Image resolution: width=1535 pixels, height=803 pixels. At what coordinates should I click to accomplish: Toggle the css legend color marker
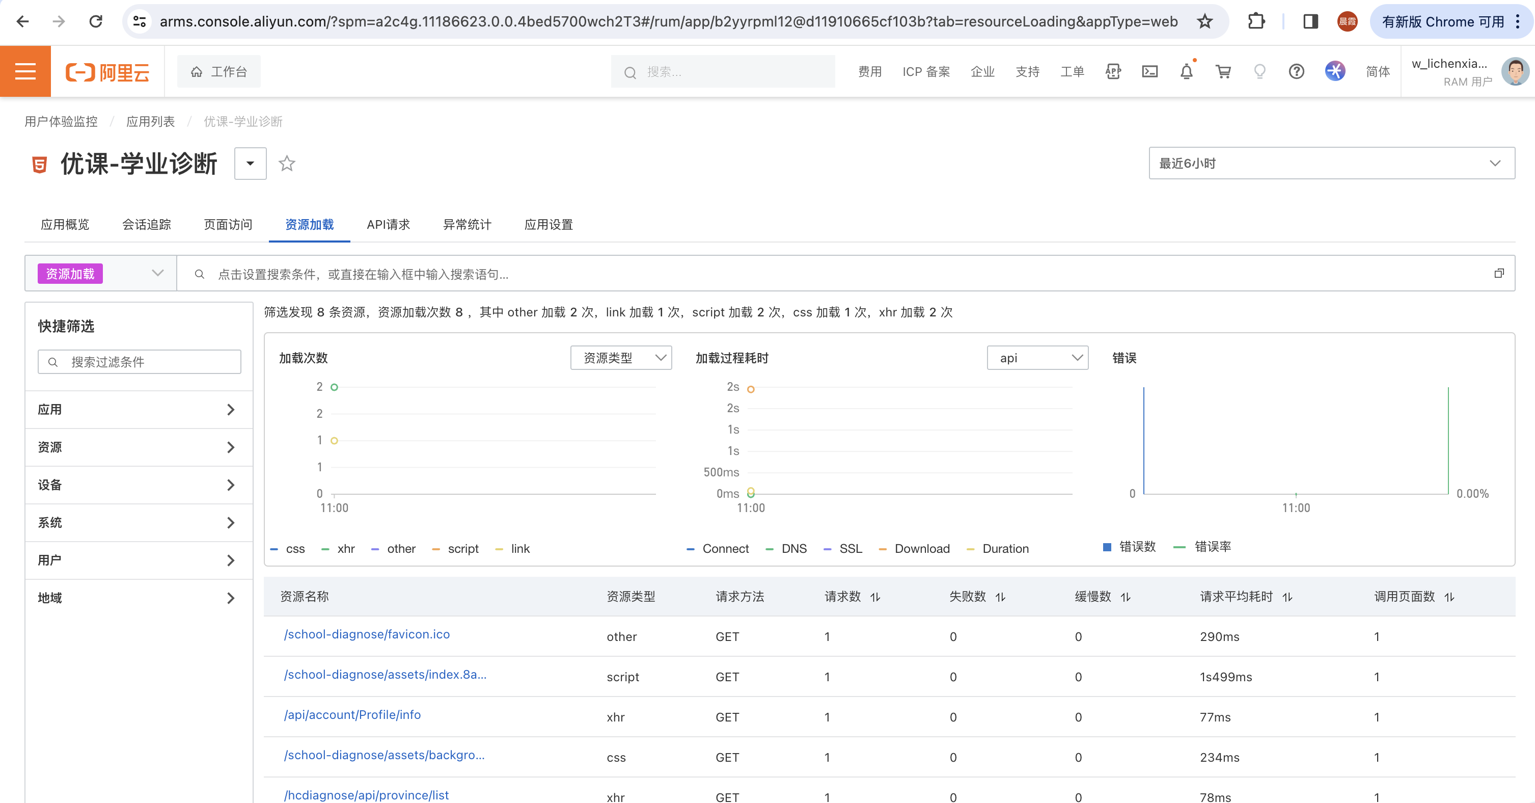click(274, 549)
